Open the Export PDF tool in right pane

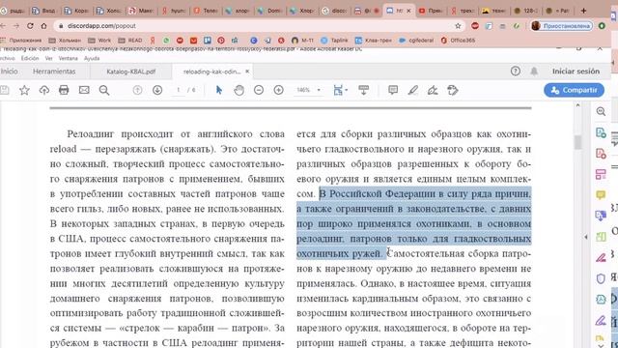pyautogui.click(x=601, y=132)
